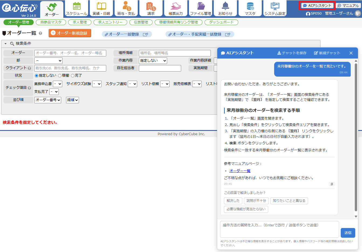362x252 pixels.
Task: Open the マスタ database icon
Action: point(250,8)
